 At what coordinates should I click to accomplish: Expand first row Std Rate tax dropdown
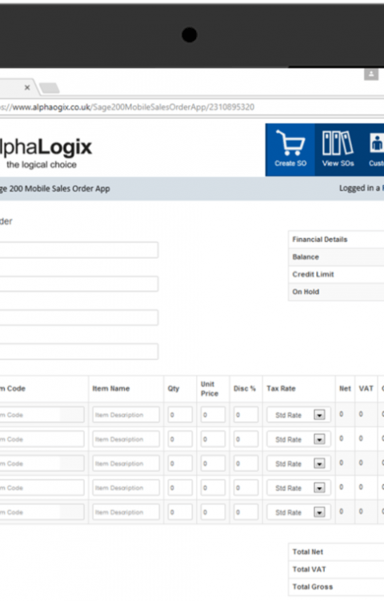(298, 415)
